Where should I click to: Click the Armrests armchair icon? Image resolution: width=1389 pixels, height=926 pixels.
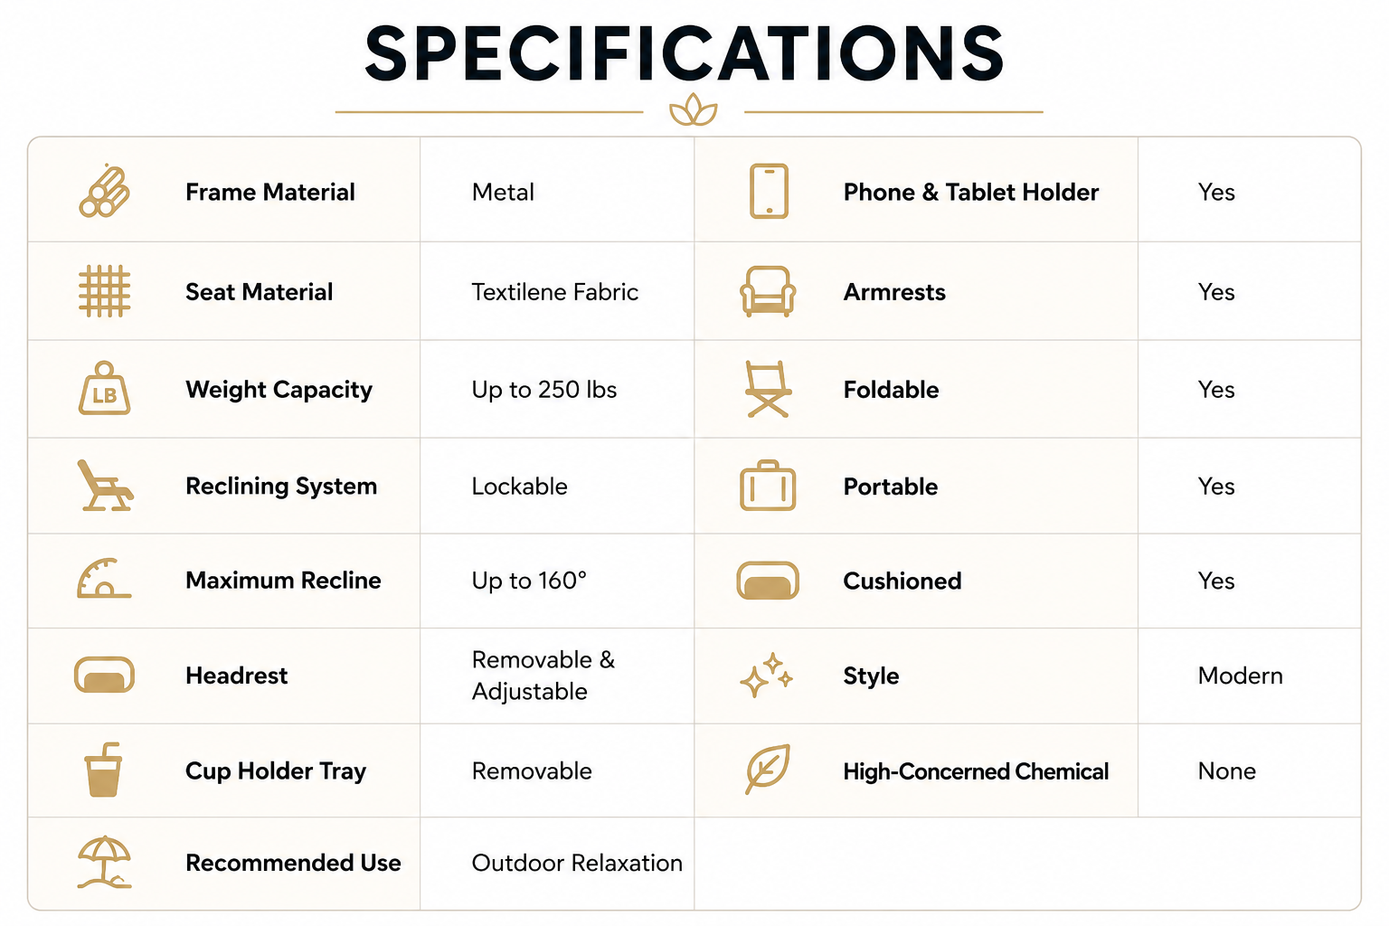coord(768,291)
